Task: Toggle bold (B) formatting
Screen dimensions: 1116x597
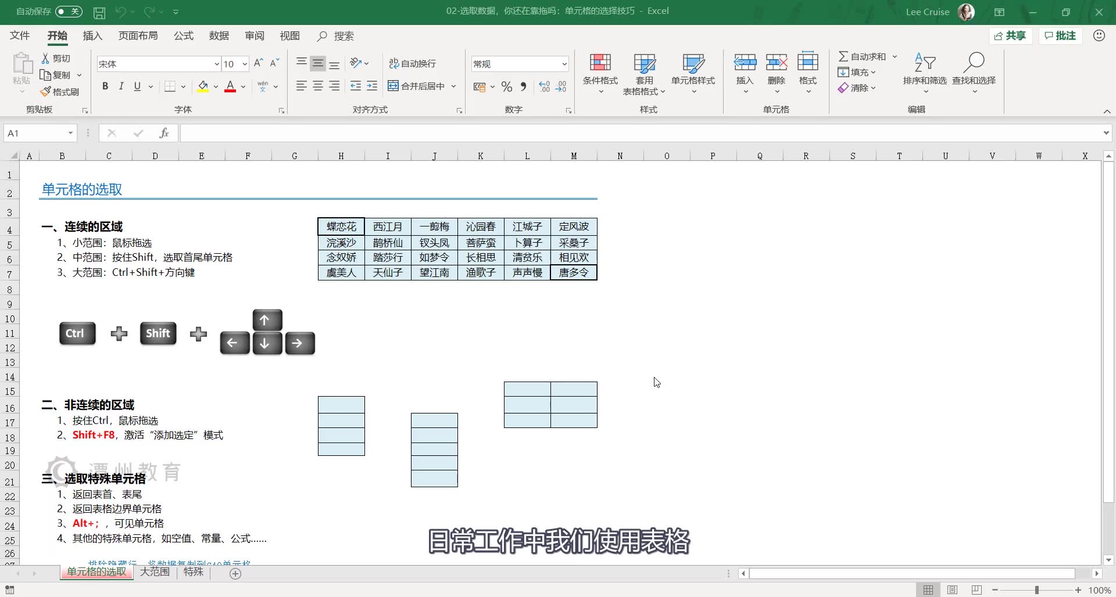Action: (105, 86)
